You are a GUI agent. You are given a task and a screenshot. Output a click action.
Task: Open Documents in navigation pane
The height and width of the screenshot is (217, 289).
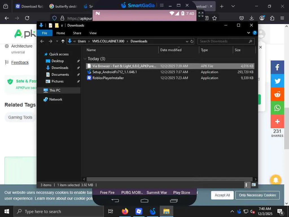[x=60, y=75]
